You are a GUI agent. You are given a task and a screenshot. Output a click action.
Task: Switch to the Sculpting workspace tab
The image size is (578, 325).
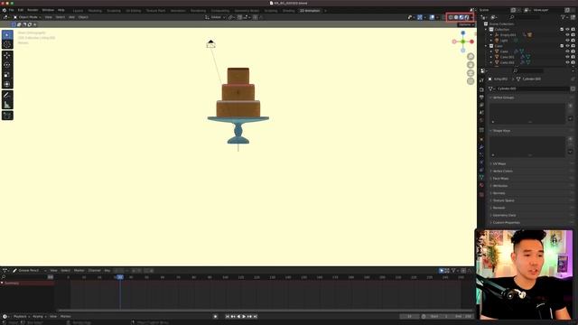click(x=114, y=11)
